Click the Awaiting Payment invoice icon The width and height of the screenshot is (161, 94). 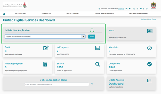click(45, 64)
